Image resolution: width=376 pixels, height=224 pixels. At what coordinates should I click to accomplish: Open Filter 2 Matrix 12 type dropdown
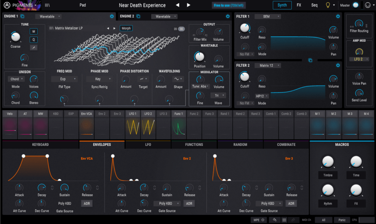(x=268, y=65)
